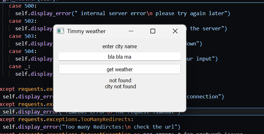Close the Timmy weather window
The height and width of the screenshot is (134, 264).
[175, 31]
